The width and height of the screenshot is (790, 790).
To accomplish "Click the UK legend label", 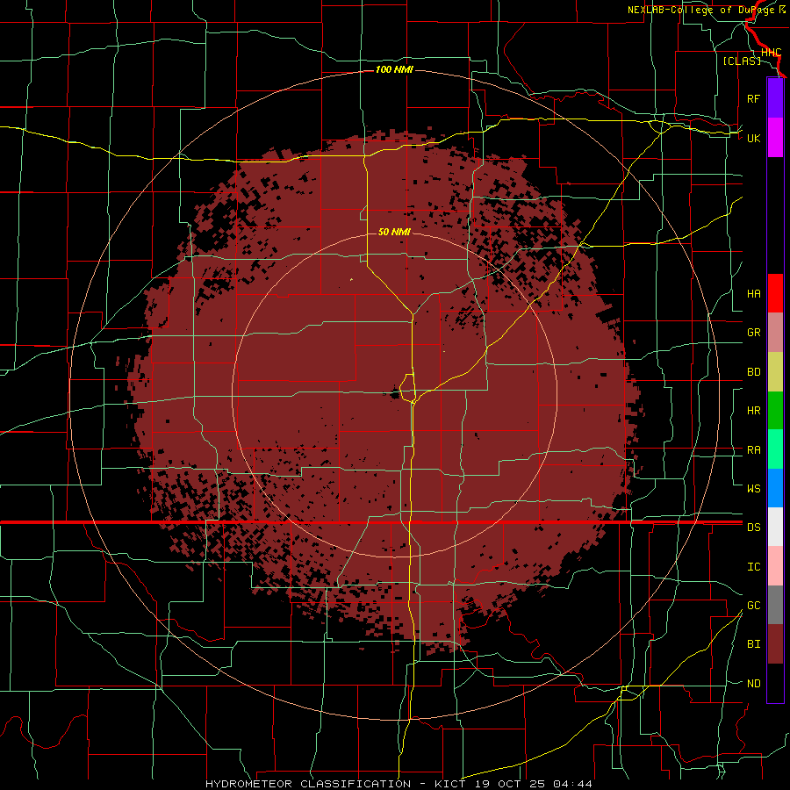I will pos(753,138).
